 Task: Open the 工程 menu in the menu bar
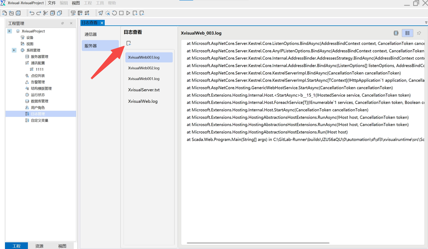88,3
